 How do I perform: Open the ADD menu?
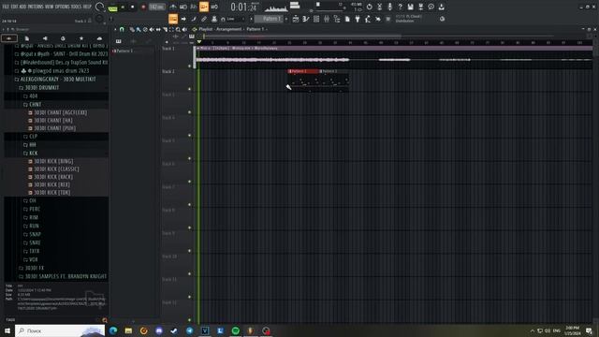click(22, 7)
